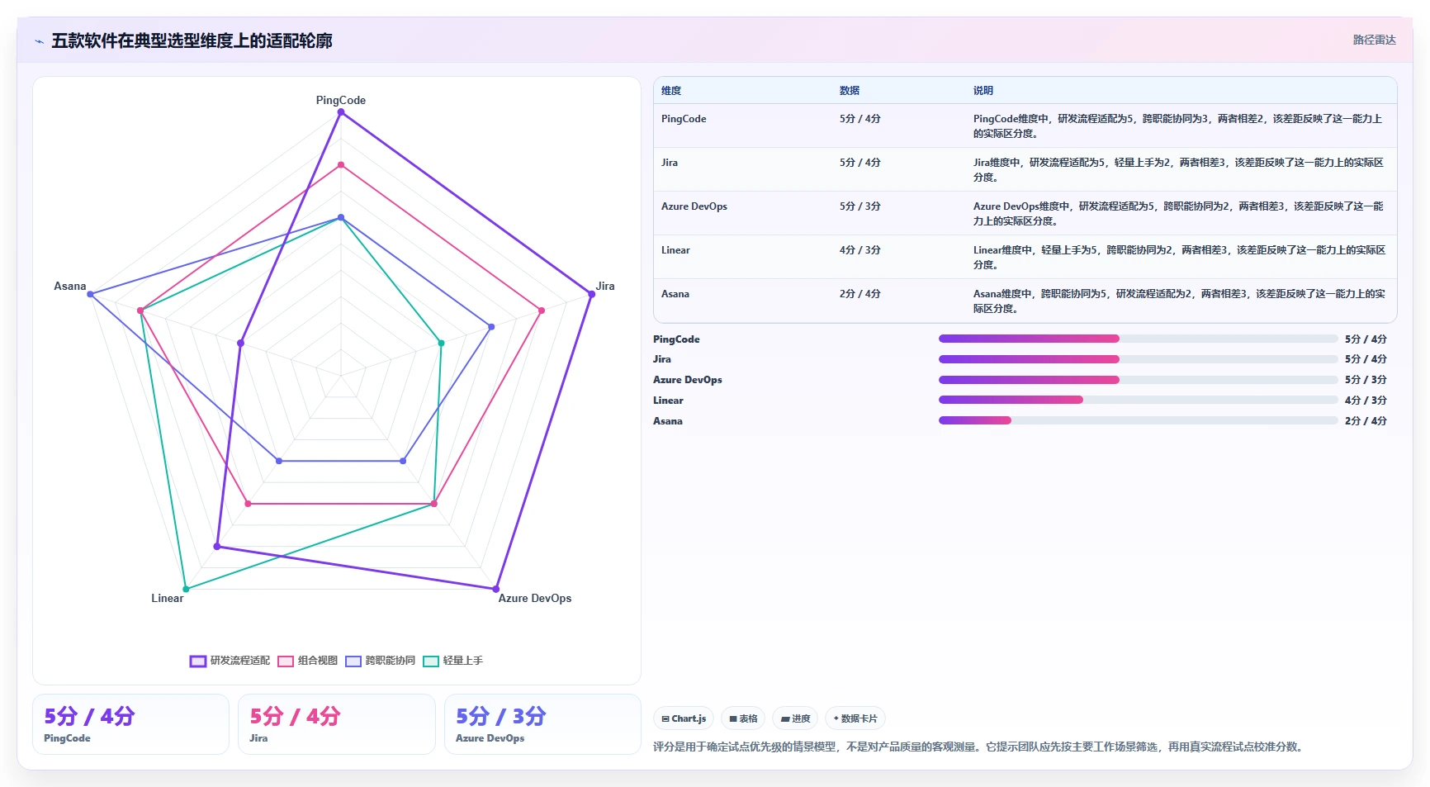This screenshot has height=787, width=1430.
Task: Click the blue data point on Azure DevOps axis
Action: point(403,461)
